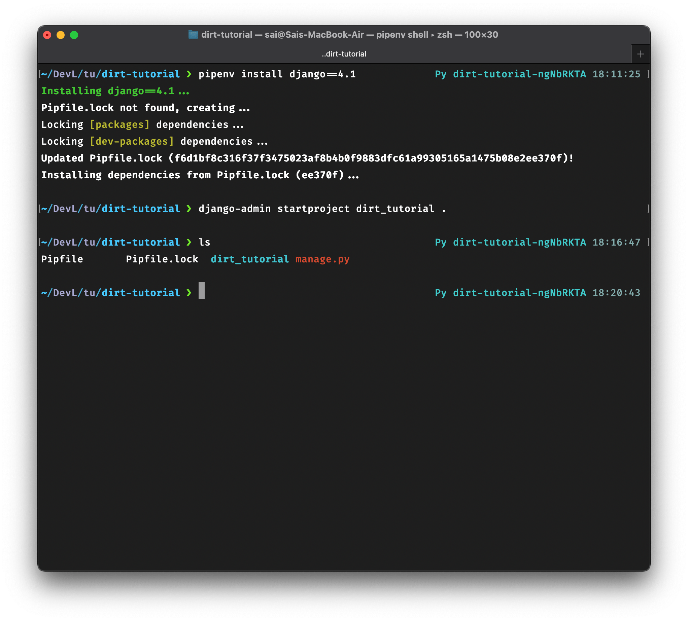Click the red close traffic light button

(47, 34)
